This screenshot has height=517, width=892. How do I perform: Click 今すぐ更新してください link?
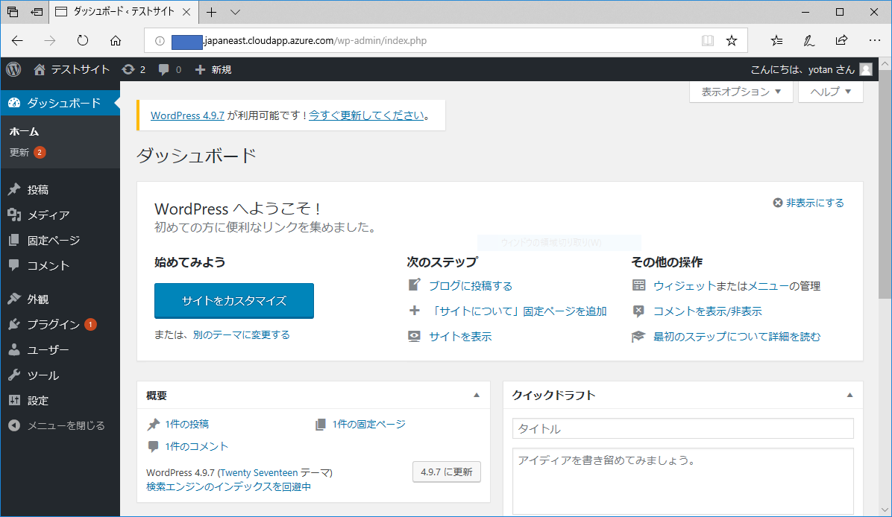coord(366,115)
